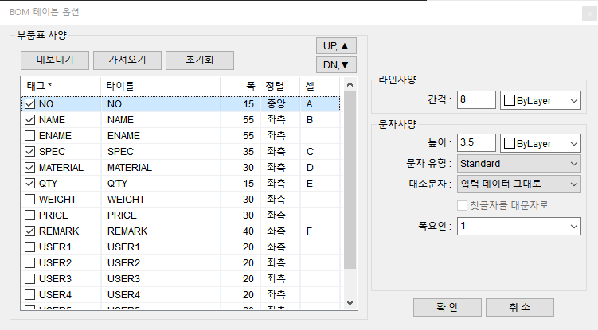598x330 pixels.
Task: Click width value 35 in SPEC row
Action: (248, 152)
